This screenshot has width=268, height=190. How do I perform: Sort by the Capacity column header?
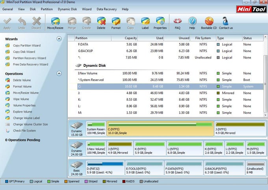[124, 38]
